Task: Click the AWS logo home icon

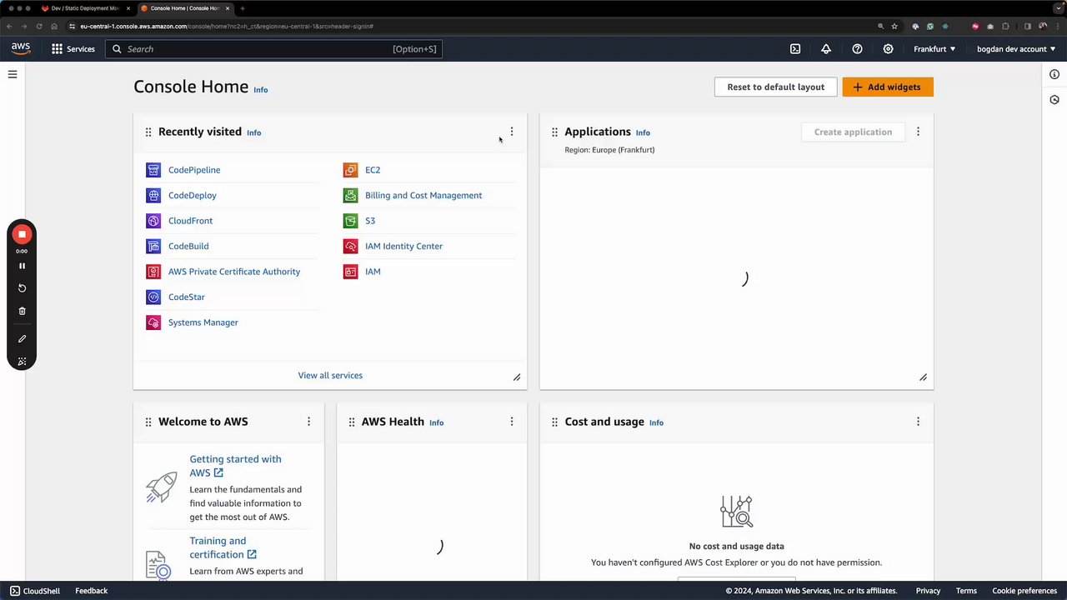Action: [x=21, y=48]
